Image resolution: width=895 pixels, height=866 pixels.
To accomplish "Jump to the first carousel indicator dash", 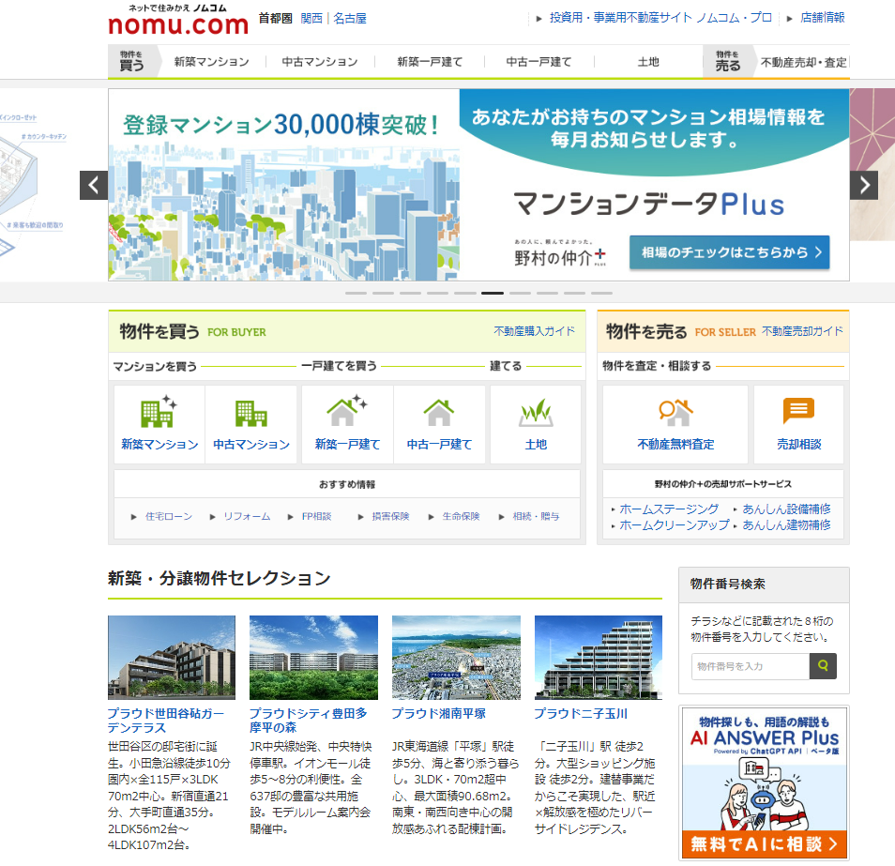I will point(356,293).
